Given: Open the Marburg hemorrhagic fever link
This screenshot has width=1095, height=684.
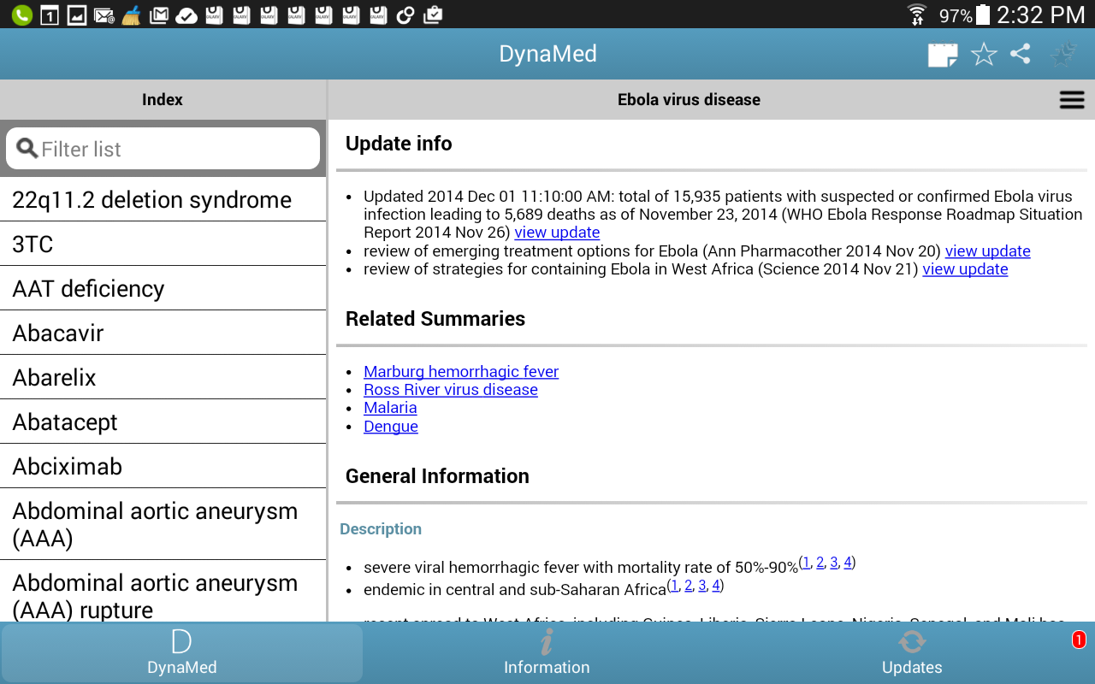Looking at the screenshot, I should point(461,371).
